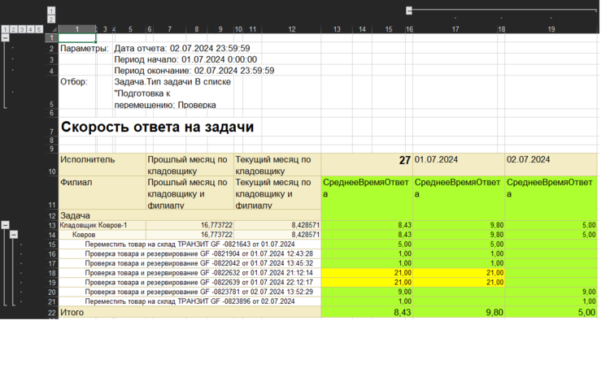
Task: Select column header 13
Action: (x=337, y=29)
